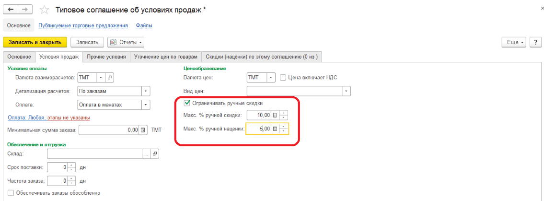544x201 pixels.
Task: Click the help question mark button
Action: click(x=536, y=42)
